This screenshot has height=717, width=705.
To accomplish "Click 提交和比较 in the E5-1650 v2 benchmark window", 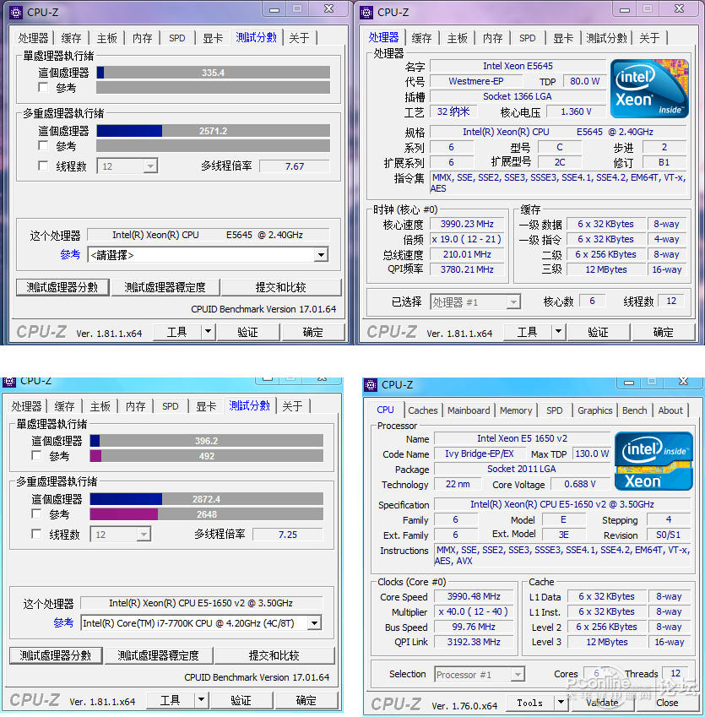I will 274,655.
